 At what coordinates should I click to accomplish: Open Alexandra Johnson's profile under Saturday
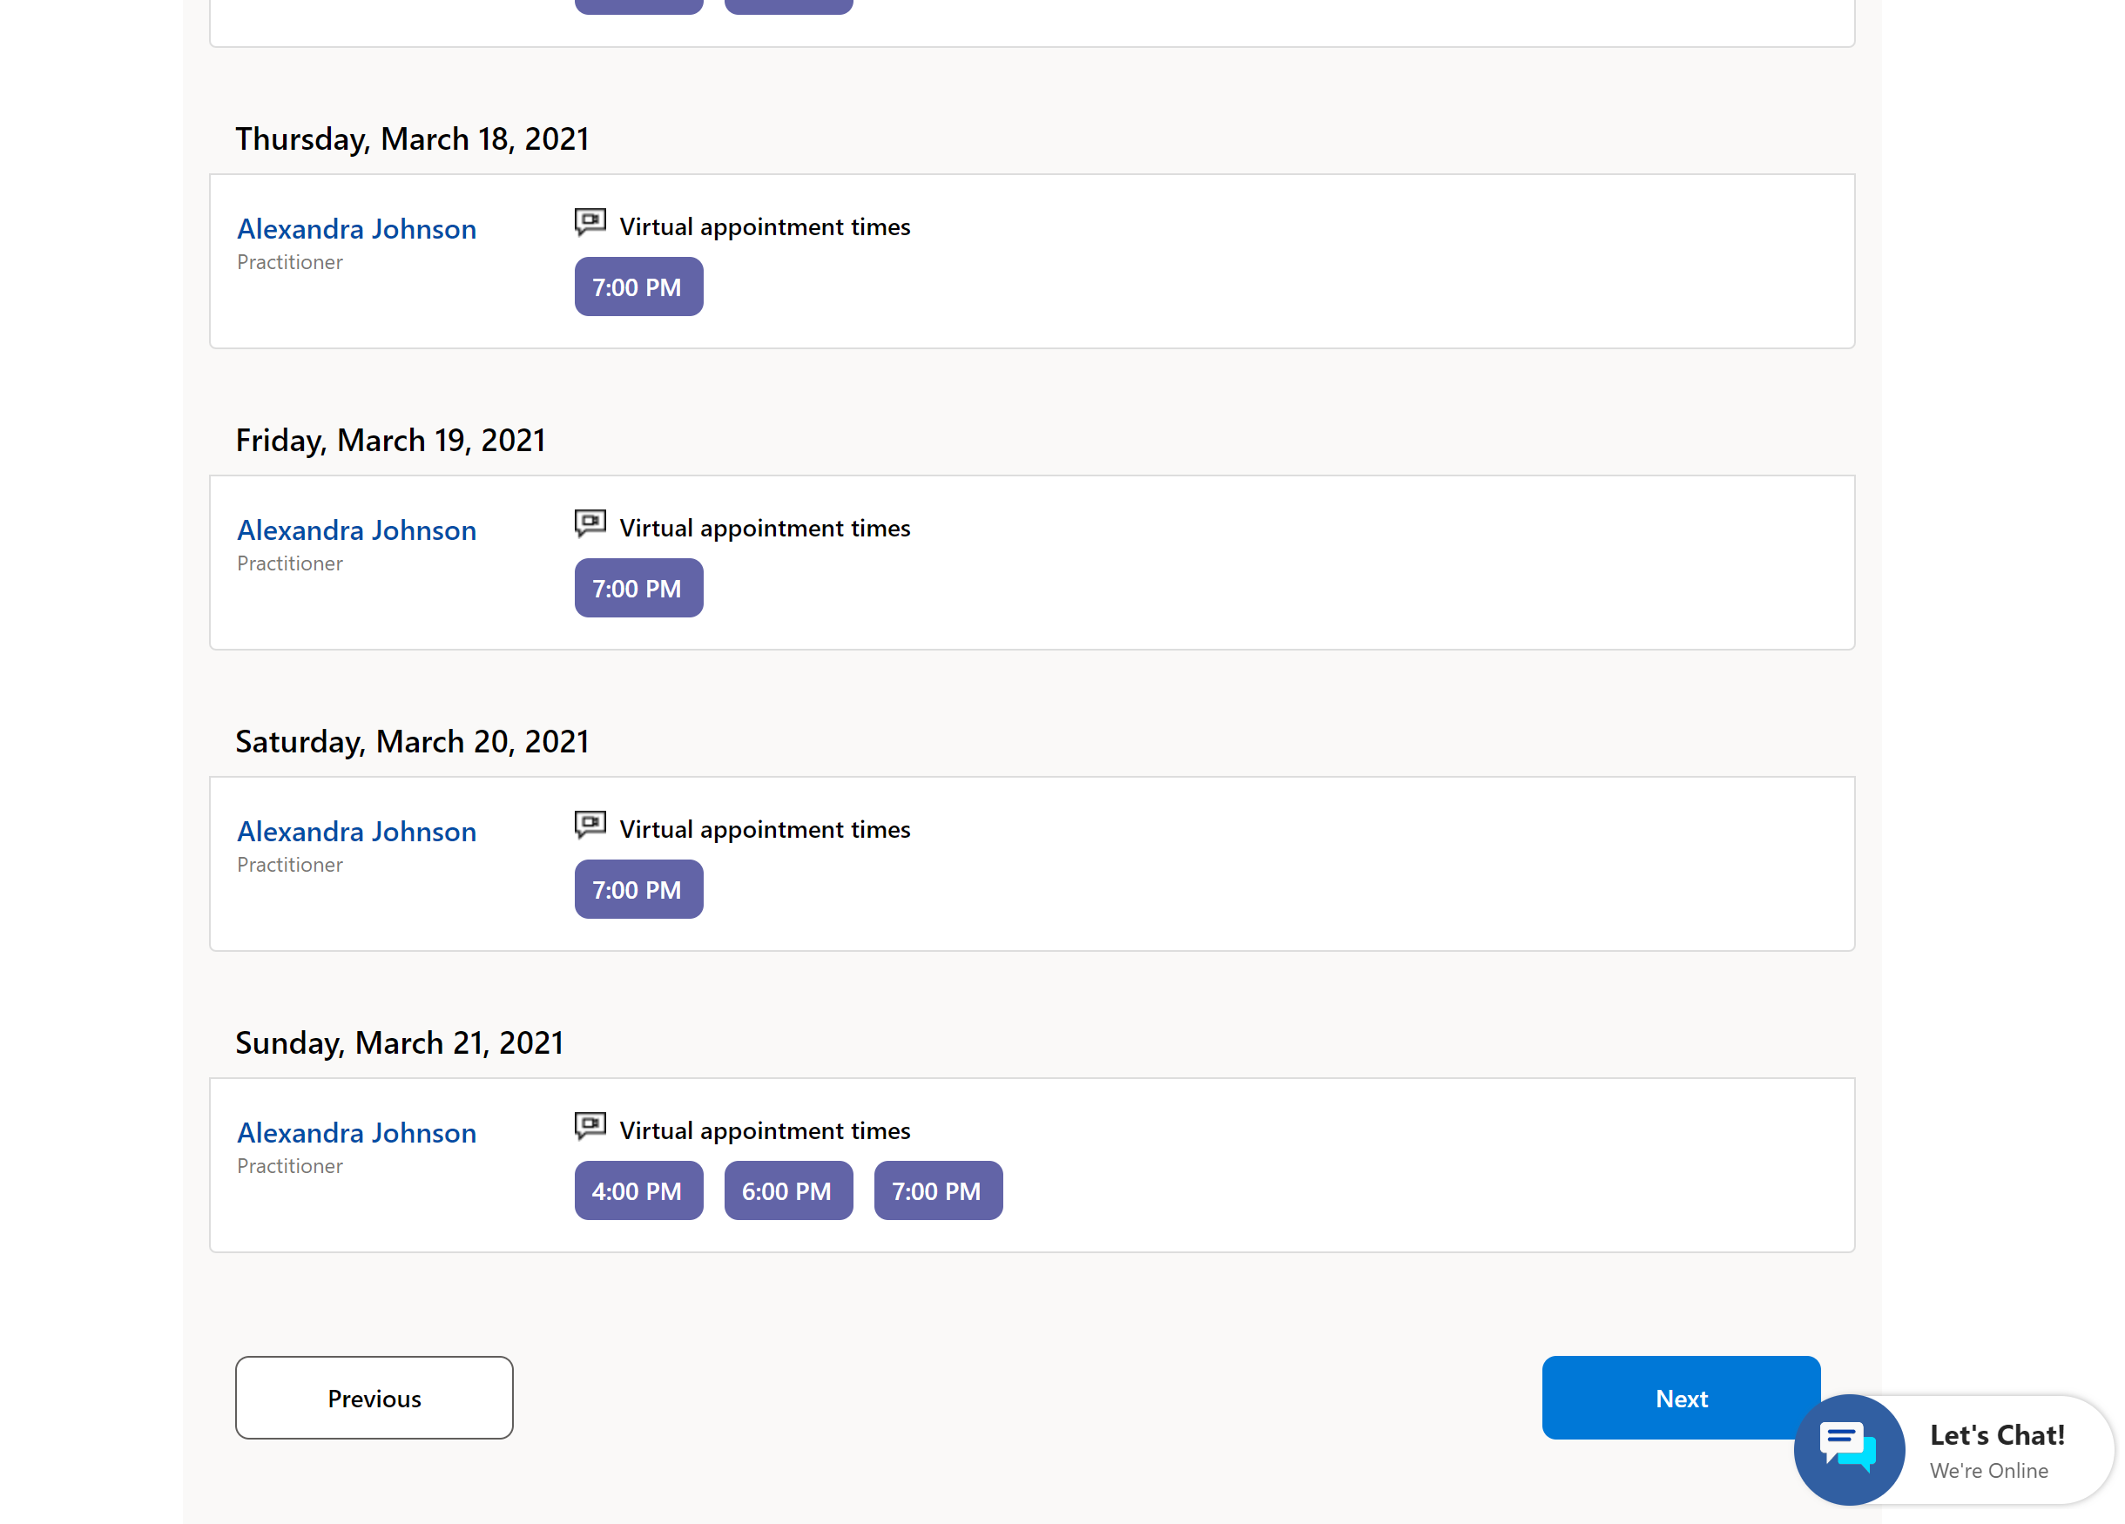(356, 832)
